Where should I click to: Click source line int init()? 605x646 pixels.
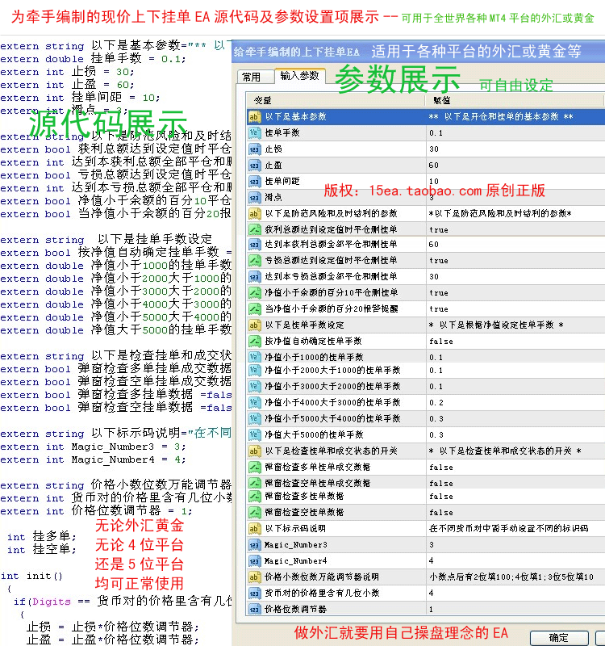(31, 576)
